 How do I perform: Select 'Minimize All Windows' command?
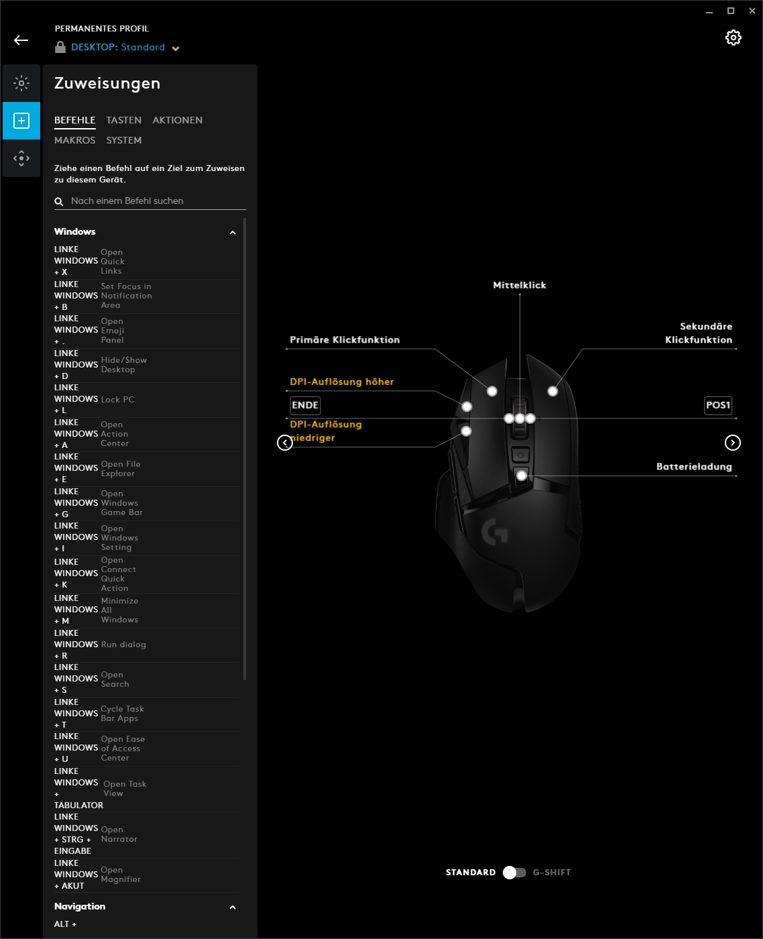146,610
